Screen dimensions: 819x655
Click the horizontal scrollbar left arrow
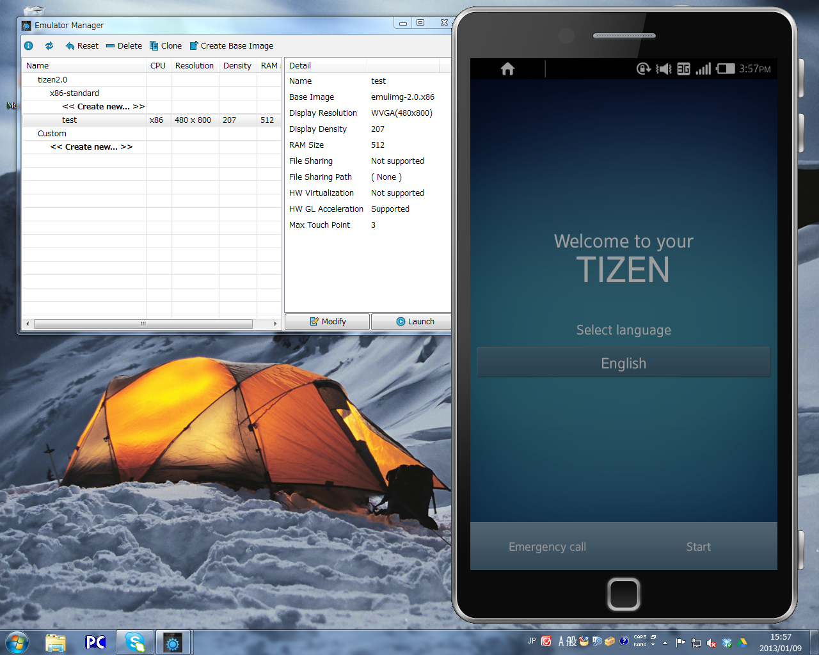pyautogui.click(x=27, y=324)
